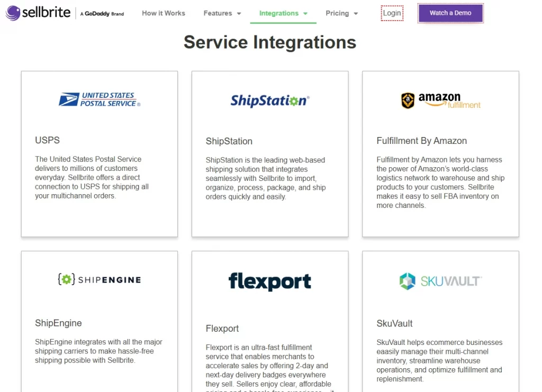Click the United States Postal Service logo

(x=100, y=99)
